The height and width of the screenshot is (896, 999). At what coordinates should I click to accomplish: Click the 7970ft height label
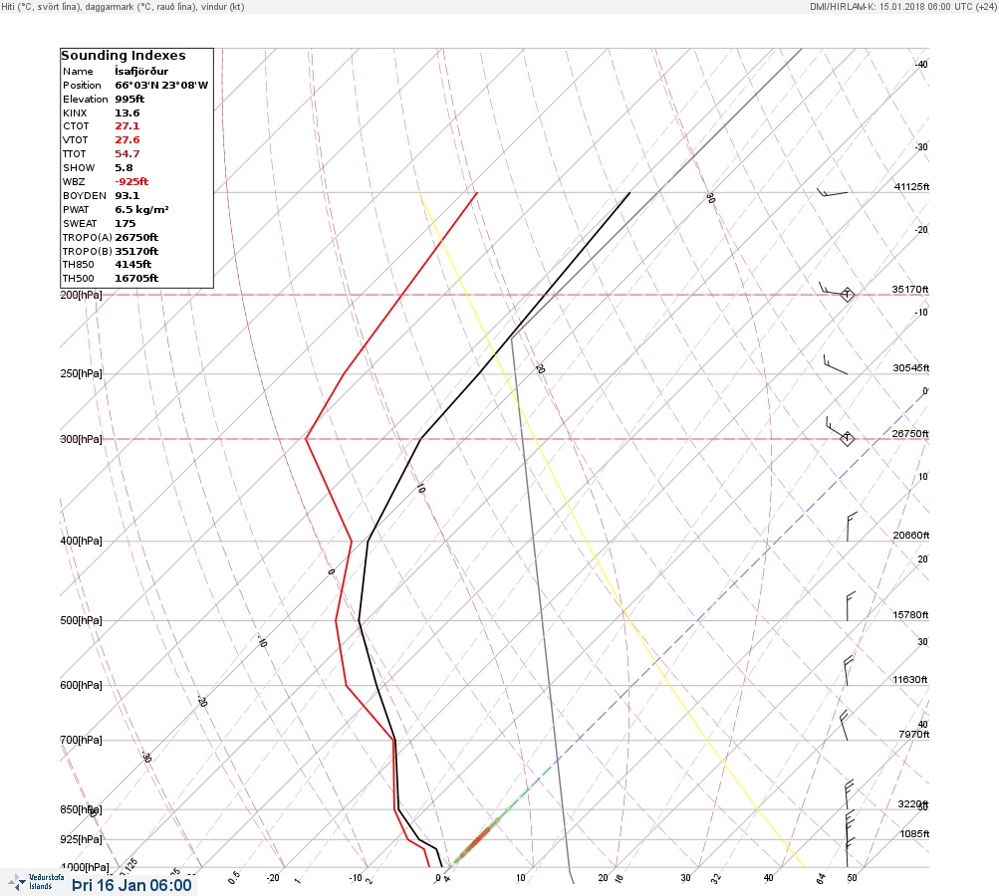[913, 735]
